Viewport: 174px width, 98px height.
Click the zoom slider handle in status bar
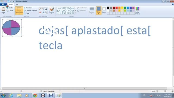(x=165, y=91)
